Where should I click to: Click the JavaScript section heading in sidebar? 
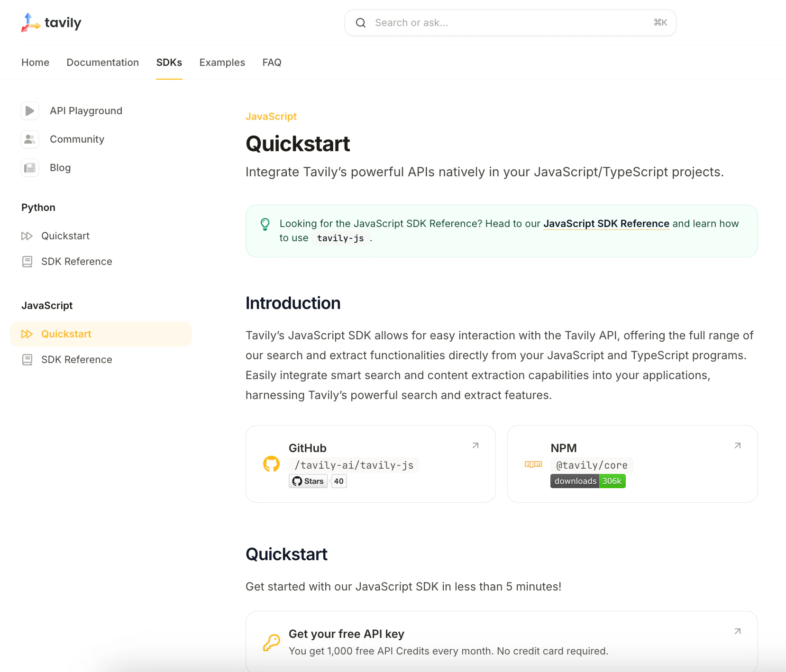[x=47, y=306]
